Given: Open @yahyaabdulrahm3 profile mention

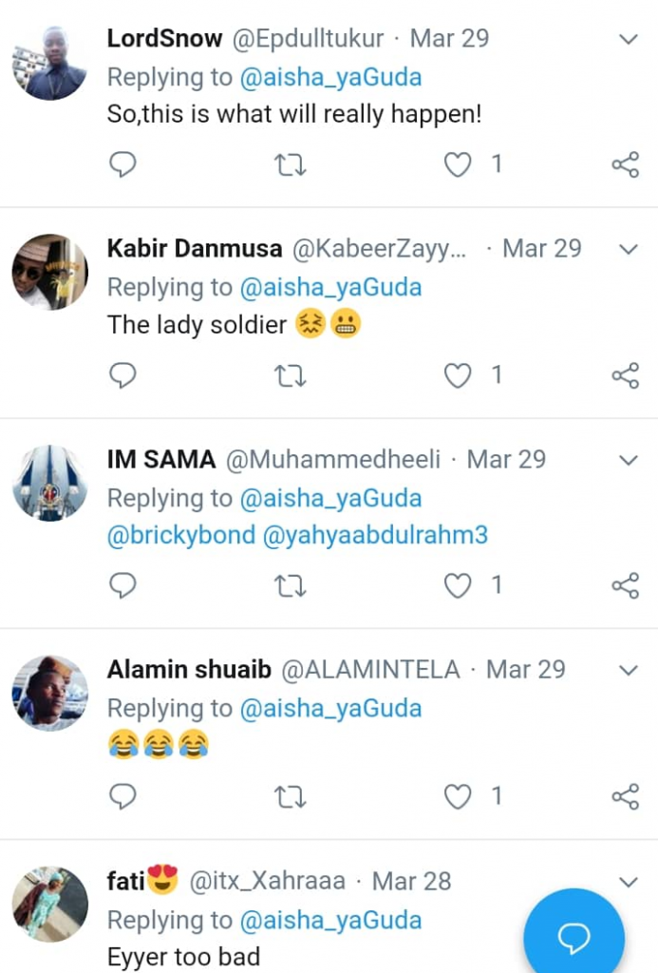Looking at the screenshot, I should tap(374, 535).
